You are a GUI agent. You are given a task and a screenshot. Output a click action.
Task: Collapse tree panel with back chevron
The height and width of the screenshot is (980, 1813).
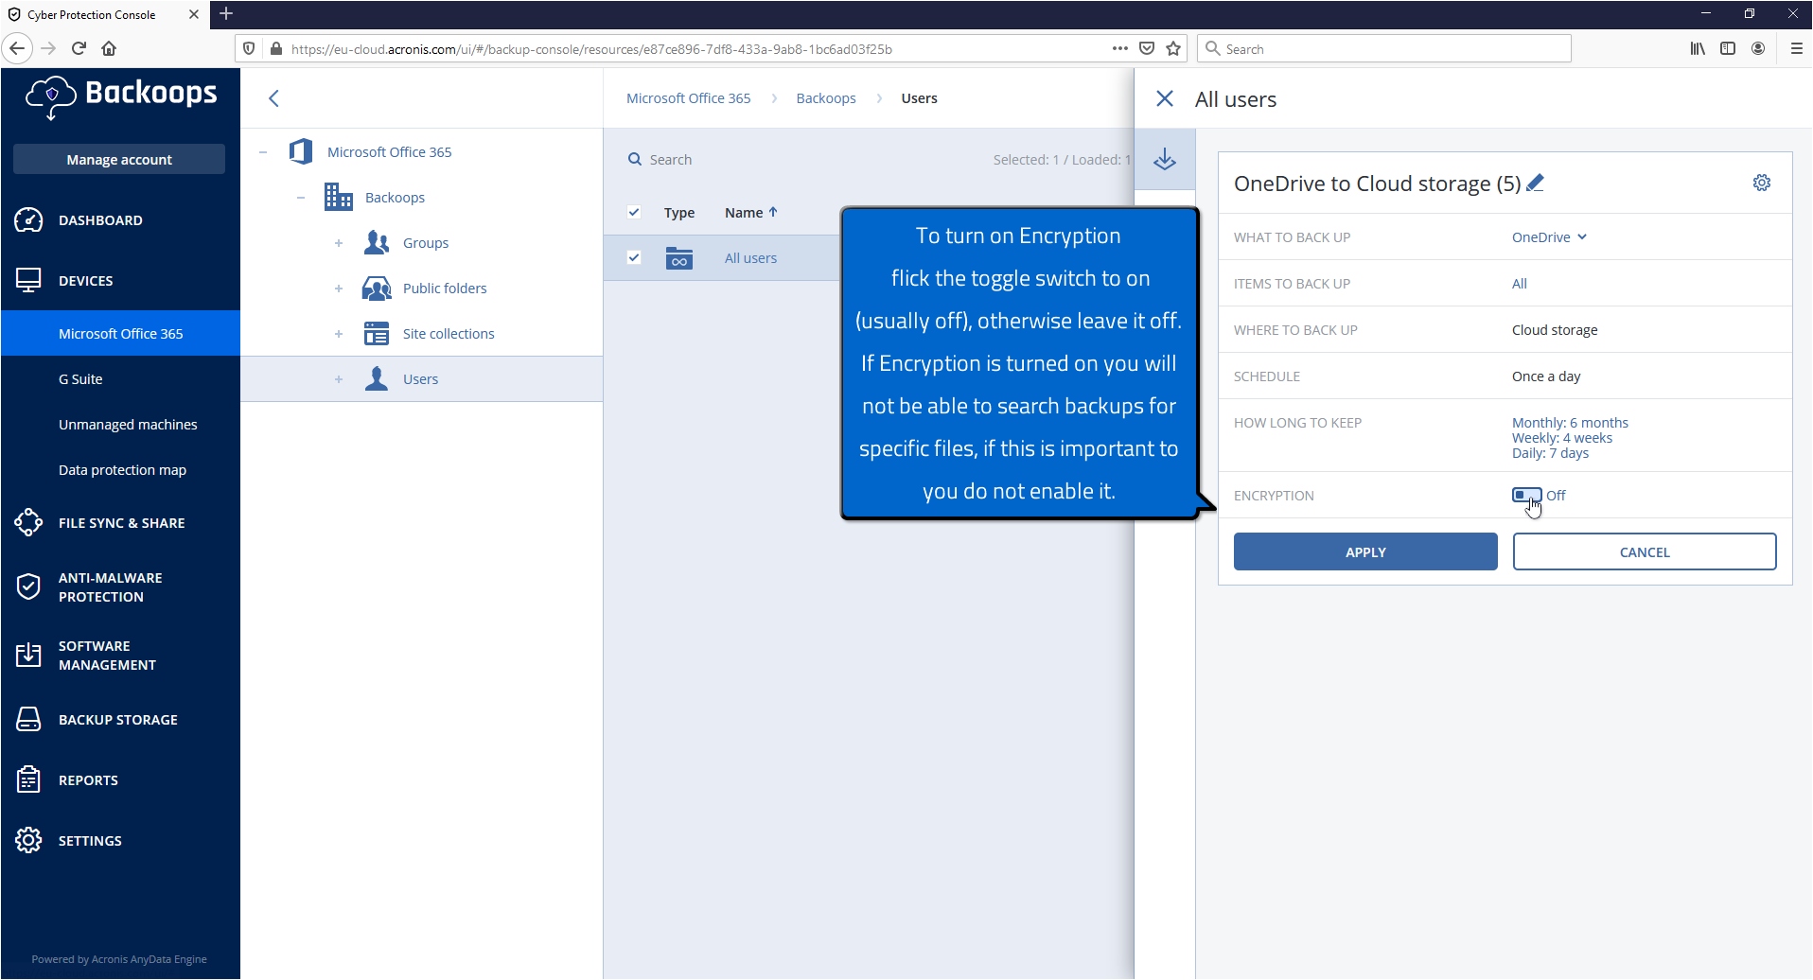pos(273,98)
